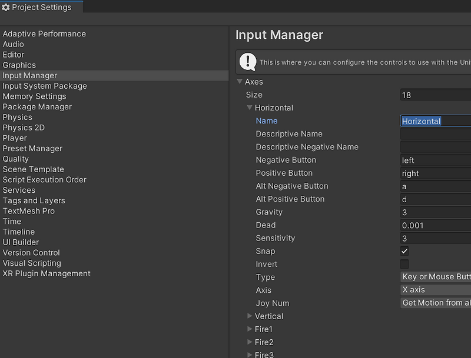471x358 pixels.
Task: Click the Gravity value field
Action: 435,212
